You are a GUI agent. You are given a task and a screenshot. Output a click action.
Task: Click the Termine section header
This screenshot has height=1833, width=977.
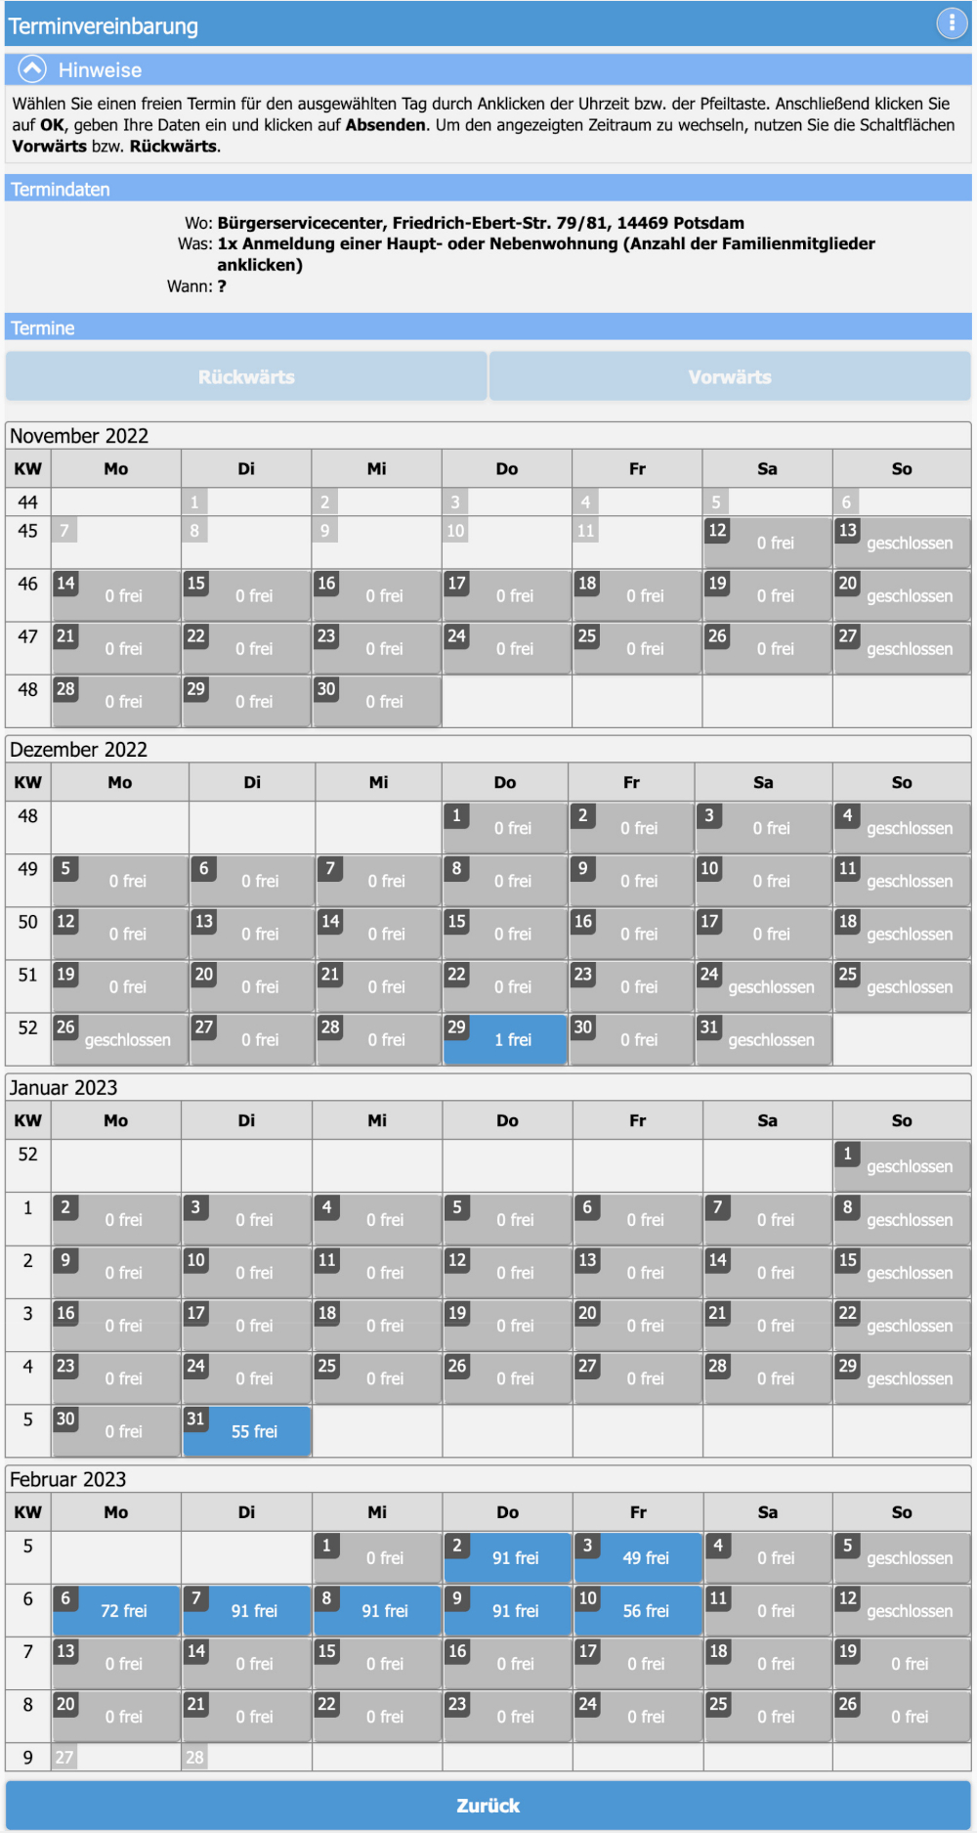(x=488, y=327)
